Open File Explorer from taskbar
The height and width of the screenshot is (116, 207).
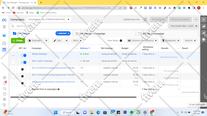(x=92, y=112)
